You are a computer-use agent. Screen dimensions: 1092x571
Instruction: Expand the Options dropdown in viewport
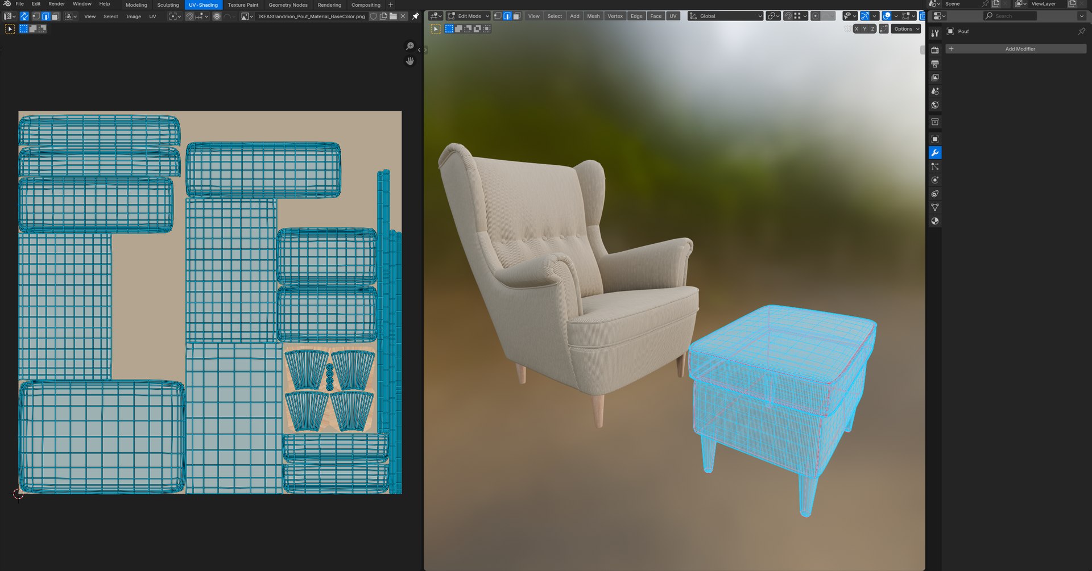[906, 29]
